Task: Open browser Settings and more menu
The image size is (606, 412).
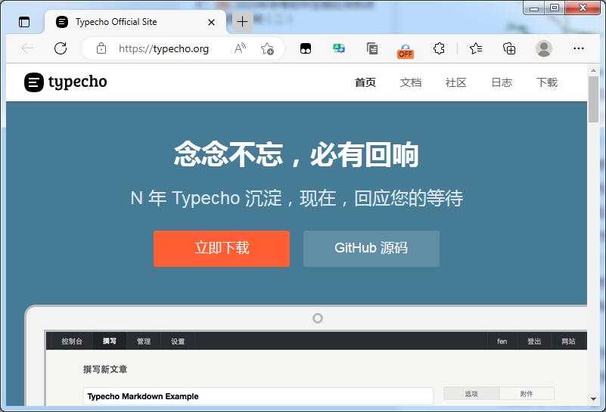Action: click(579, 48)
